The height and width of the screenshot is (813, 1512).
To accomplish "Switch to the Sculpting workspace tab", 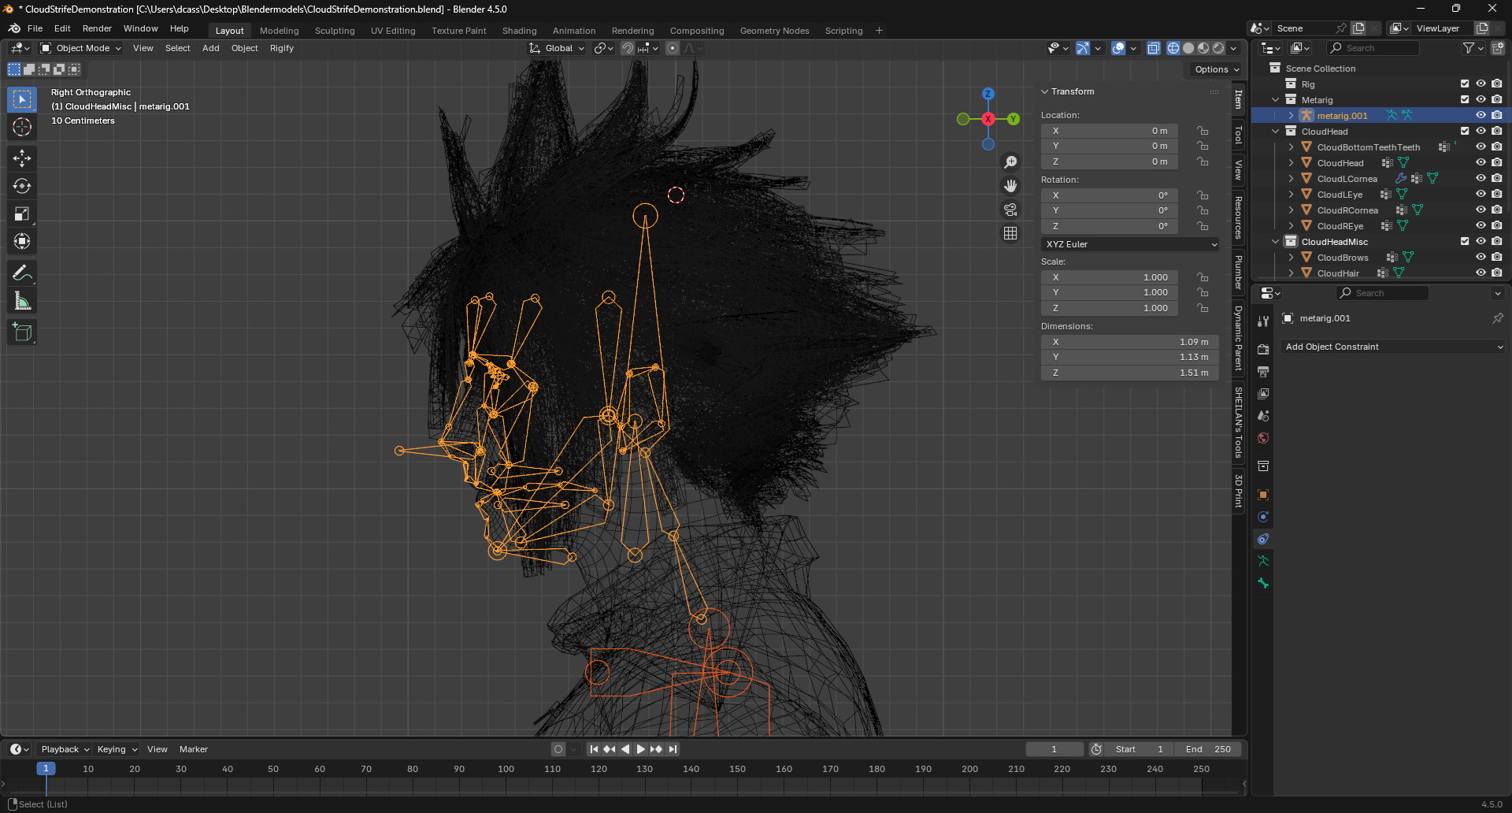I will pos(335,31).
